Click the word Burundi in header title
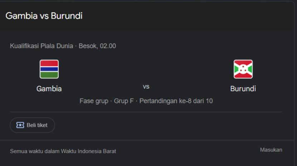The height and width of the screenshot is (166, 297). pyautogui.click(x=67, y=16)
